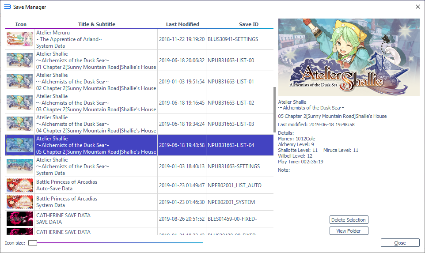This screenshot has height=253, width=425.
Task: Sort by Title & Subtitle column header
Action: pos(96,24)
